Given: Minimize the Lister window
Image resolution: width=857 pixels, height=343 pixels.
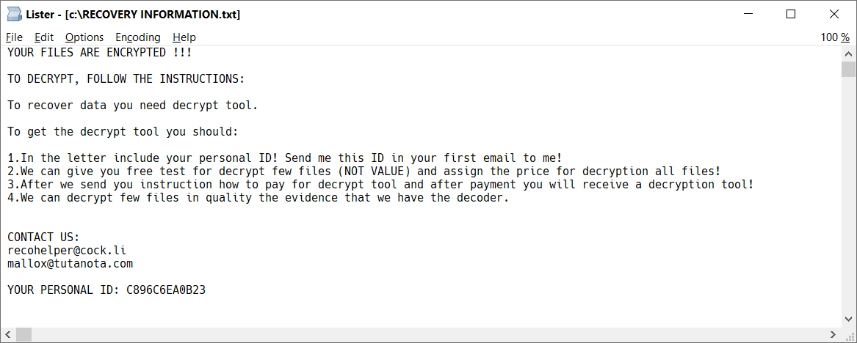Looking at the screenshot, I should 748,14.
